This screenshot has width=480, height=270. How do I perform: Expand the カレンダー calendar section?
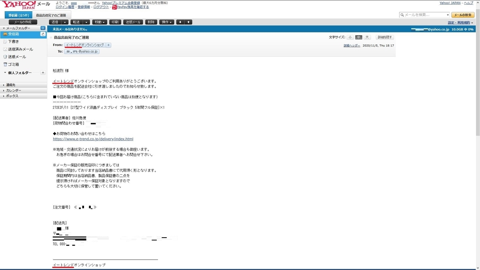tap(23, 90)
